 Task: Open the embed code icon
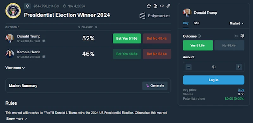(162, 6)
